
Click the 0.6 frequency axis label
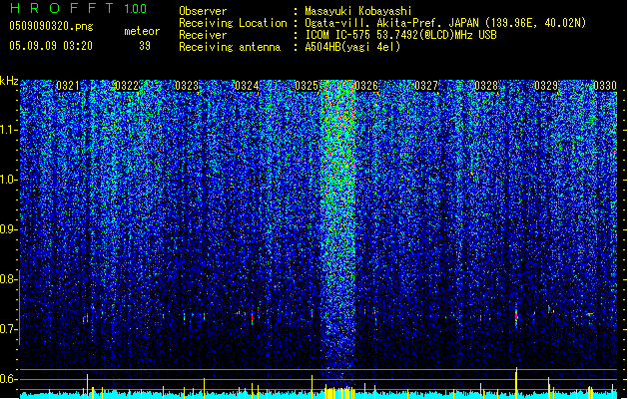click(8, 379)
